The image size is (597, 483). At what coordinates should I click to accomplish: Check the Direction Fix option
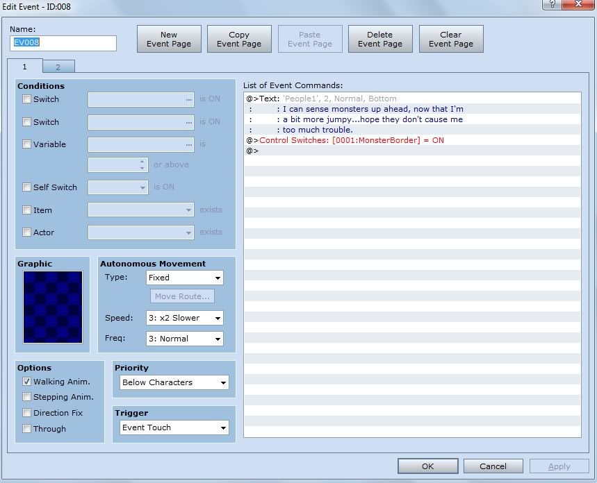click(x=27, y=413)
